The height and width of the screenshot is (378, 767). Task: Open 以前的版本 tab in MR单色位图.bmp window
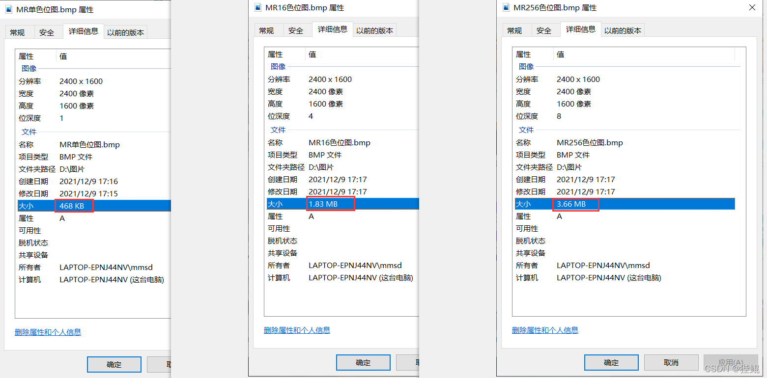click(126, 32)
